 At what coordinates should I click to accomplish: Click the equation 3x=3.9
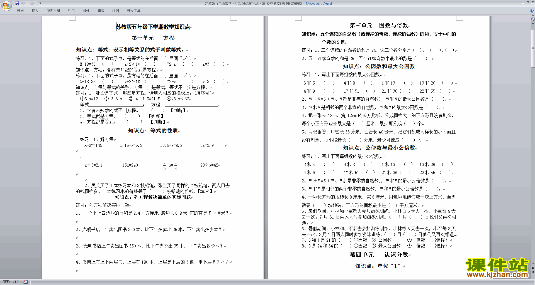[x=207, y=145]
